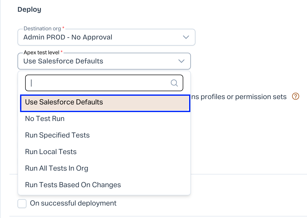Click the red asterisk beside Destination org
The height and width of the screenshot is (218, 307).
pyautogui.click(x=63, y=28)
